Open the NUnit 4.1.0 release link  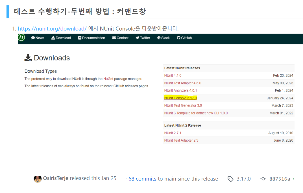[x=173, y=75]
